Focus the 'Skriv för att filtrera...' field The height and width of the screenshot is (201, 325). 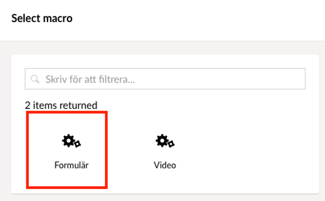[x=165, y=79]
